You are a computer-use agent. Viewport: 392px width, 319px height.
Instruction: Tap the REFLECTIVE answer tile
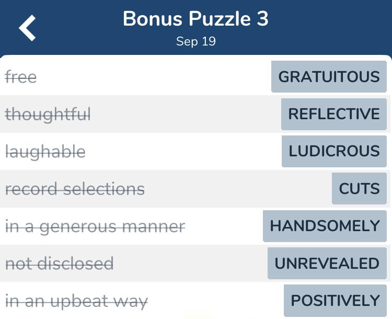coord(334,114)
